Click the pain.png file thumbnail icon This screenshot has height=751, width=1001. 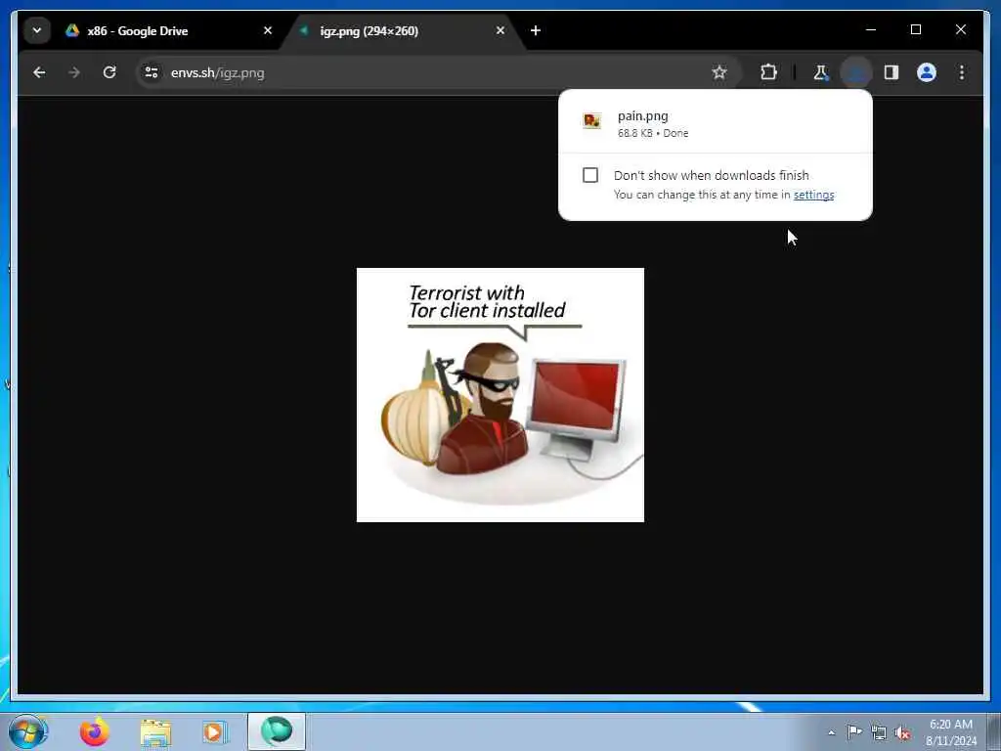point(591,120)
